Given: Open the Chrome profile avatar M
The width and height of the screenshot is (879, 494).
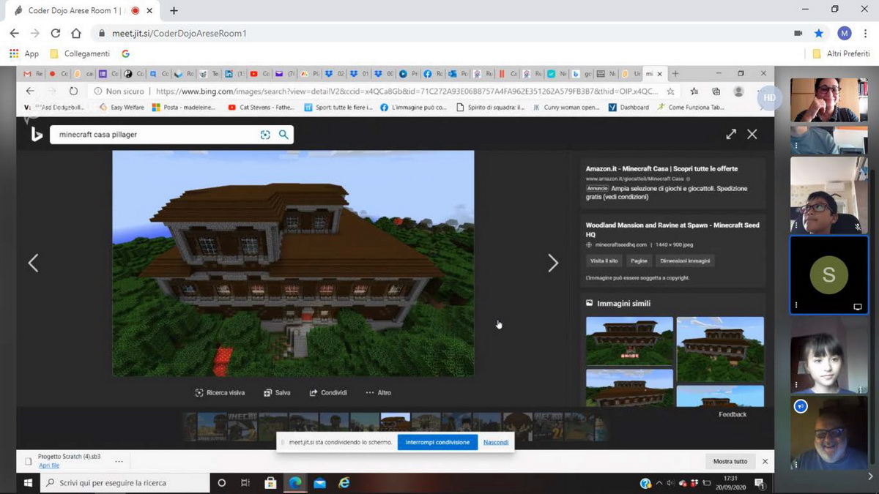Looking at the screenshot, I should [x=845, y=33].
